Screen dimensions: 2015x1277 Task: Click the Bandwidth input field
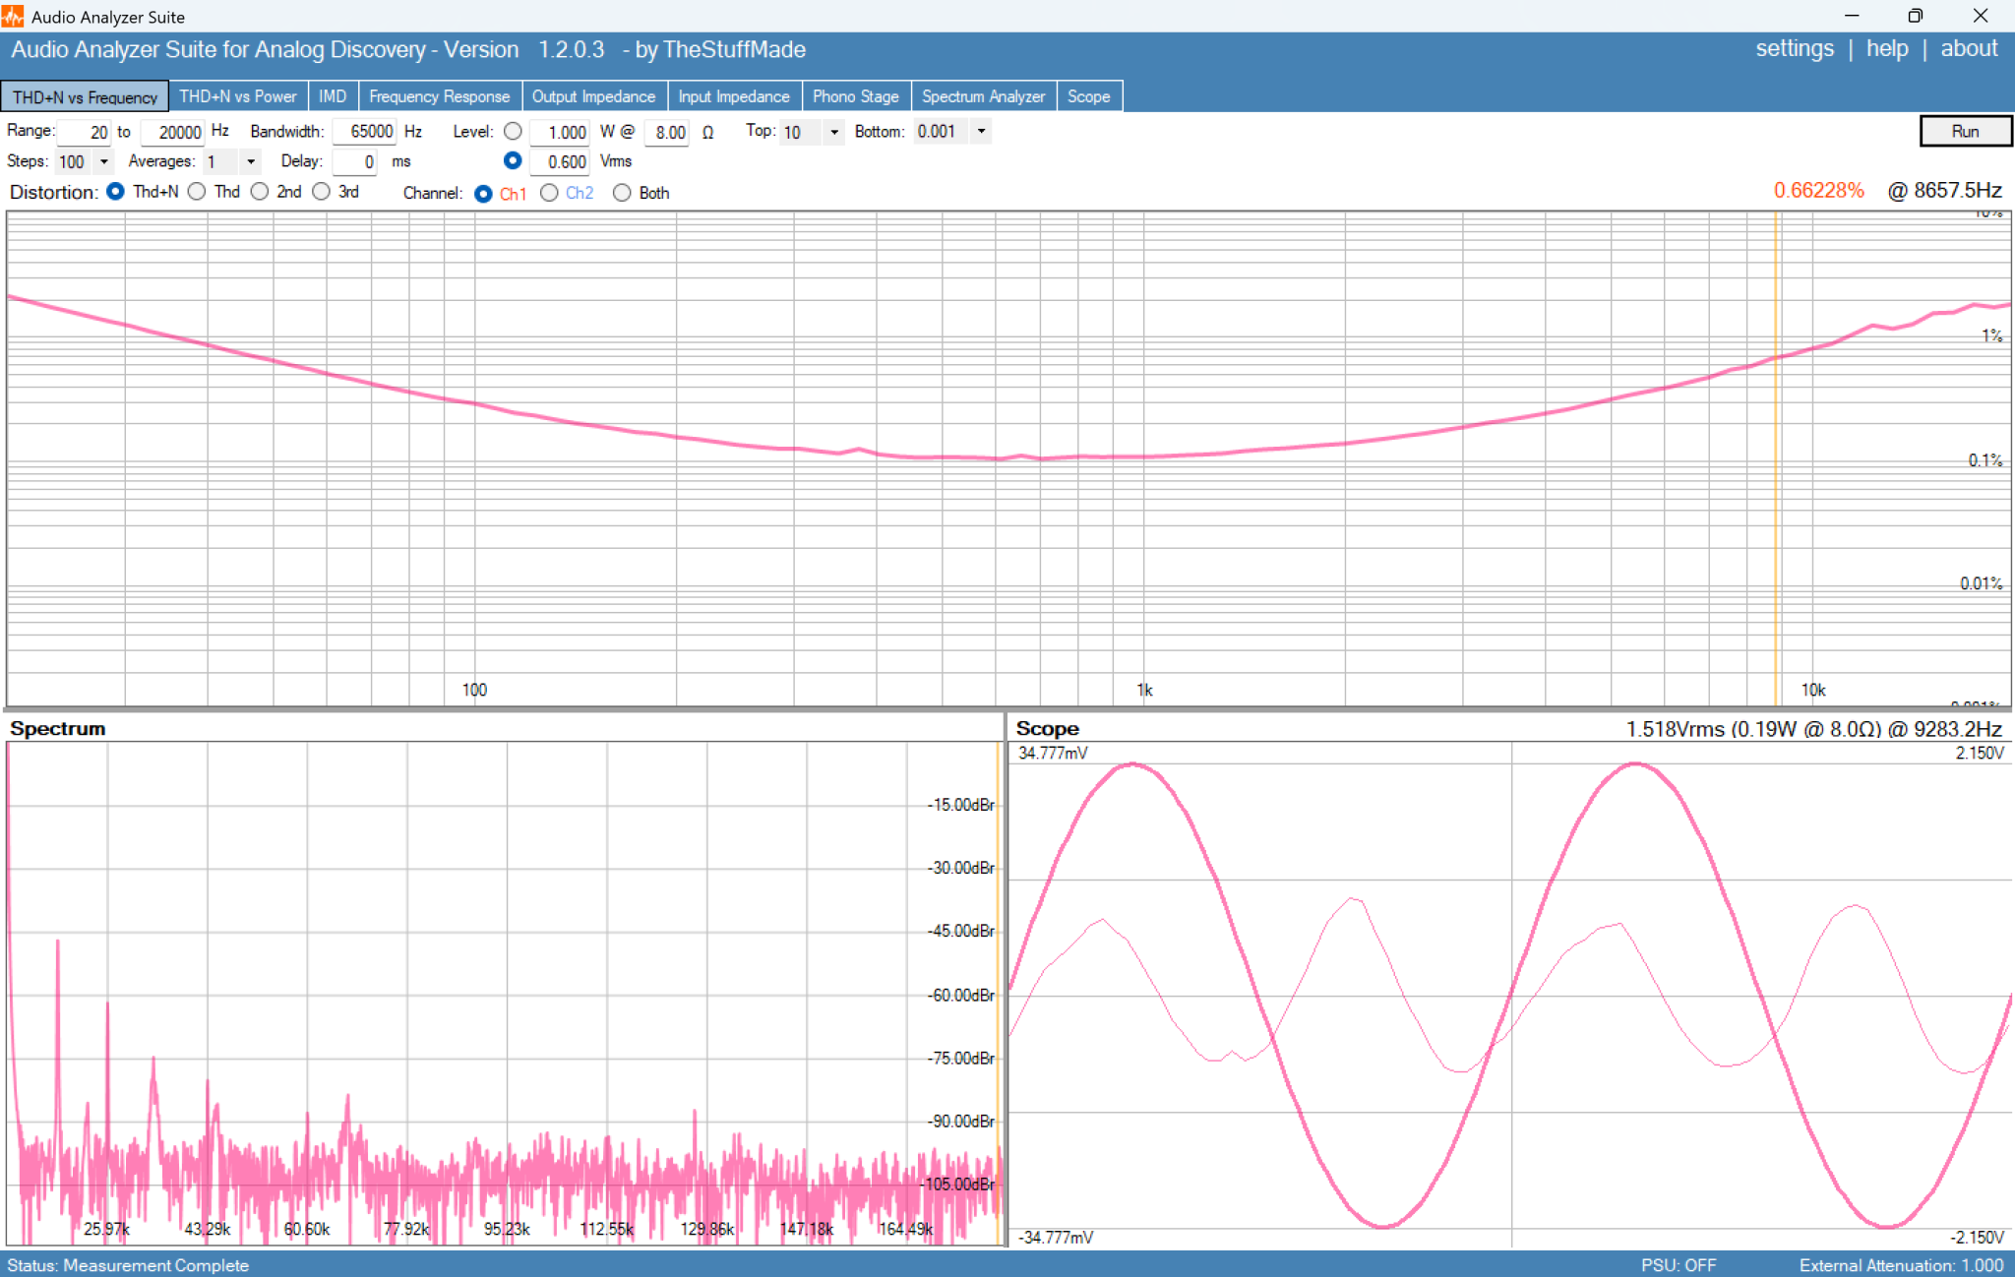click(364, 131)
